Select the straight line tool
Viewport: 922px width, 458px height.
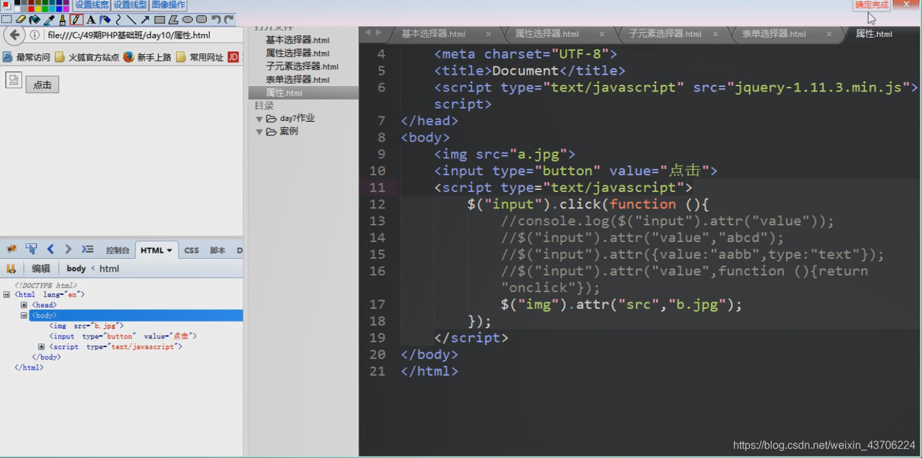[x=131, y=19]
